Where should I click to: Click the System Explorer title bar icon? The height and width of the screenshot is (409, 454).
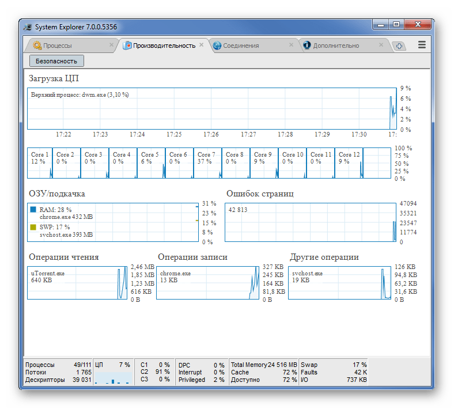(28, 27)
